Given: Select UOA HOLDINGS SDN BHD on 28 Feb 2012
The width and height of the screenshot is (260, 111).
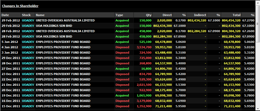Looking at the screenshot, I should pos(54,36).
